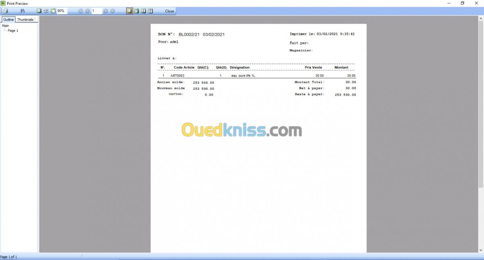Go to the first page

(x=80, y=11)
